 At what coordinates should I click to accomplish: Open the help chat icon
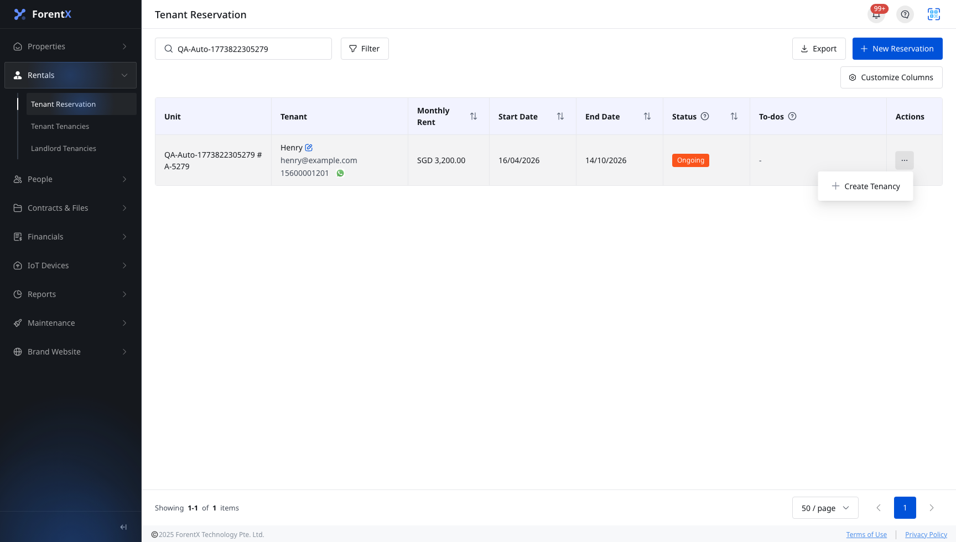click(905, 14)
